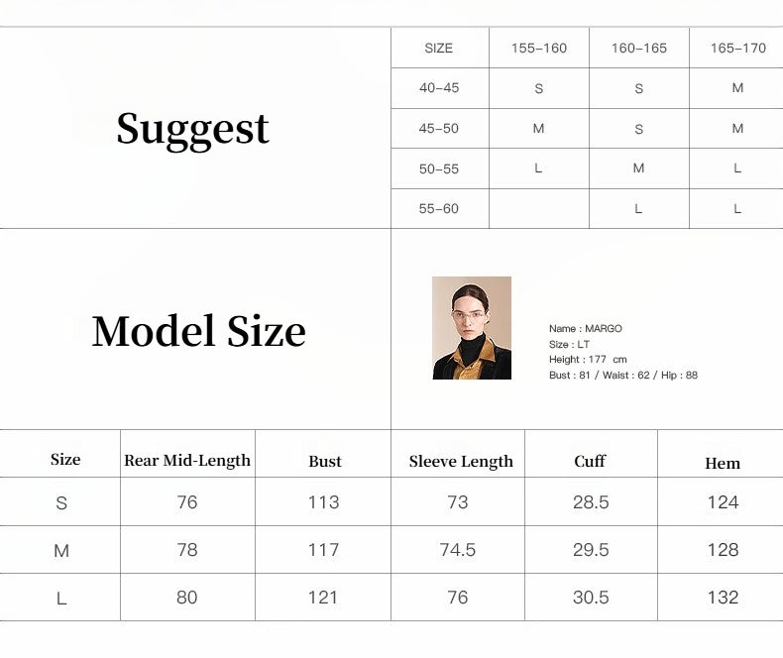Select the Cuff value 28.5
Image resolution: width=783 pixels, height=658 pixels.
(591, 502)
